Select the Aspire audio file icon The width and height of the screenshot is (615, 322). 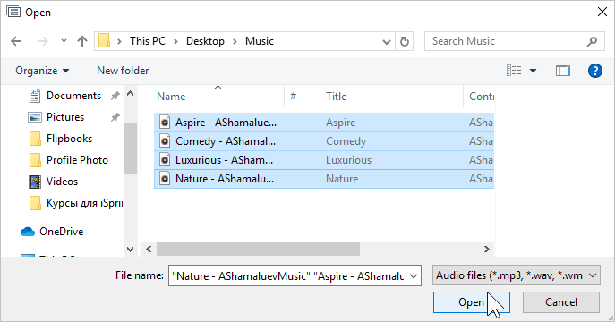tap(165, 123)
